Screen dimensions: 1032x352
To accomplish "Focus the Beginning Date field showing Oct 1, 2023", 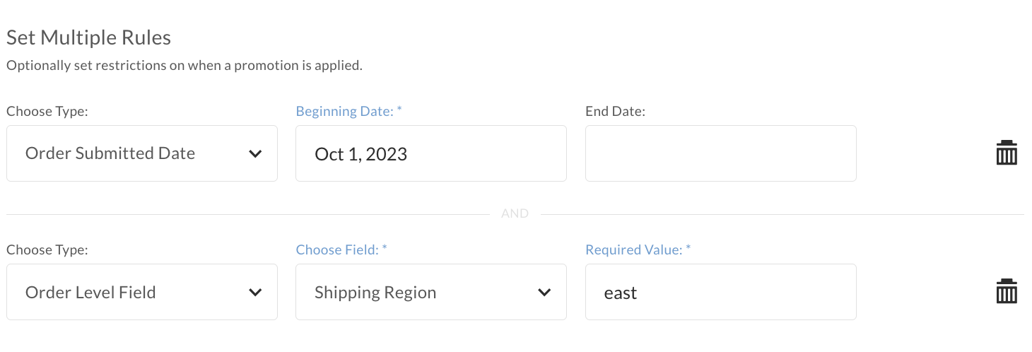I will tap(431, 153).
